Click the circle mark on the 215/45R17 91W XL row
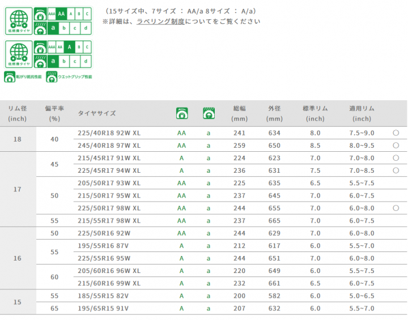The image size is (408, 320). pyautogui.click(x=396, y=158)
